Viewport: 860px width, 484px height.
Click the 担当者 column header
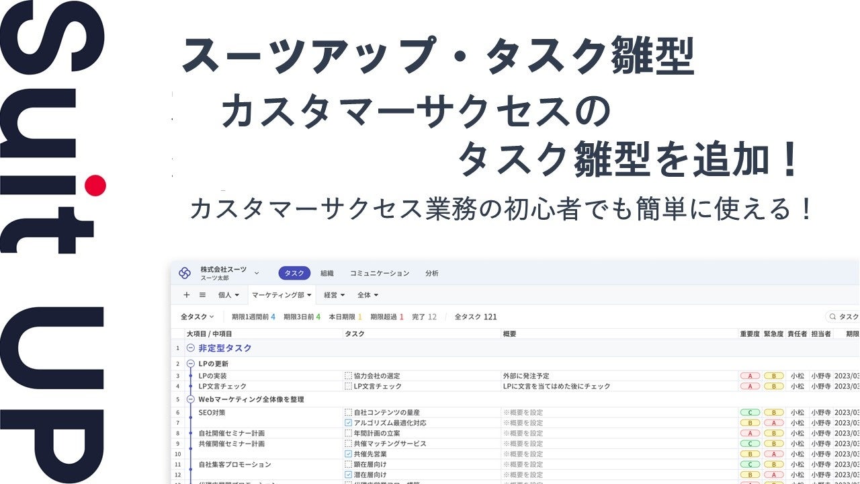point(821,333)
